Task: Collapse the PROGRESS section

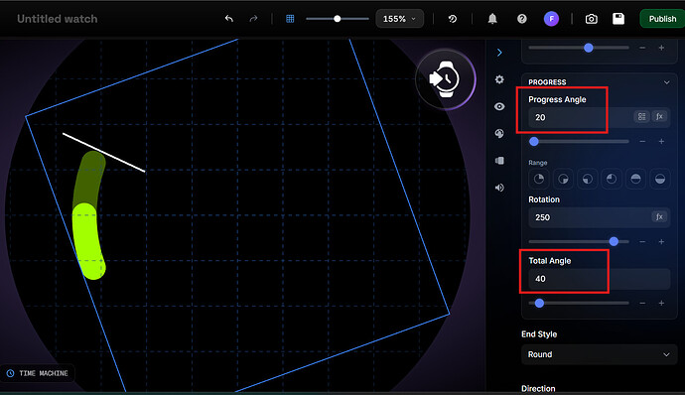Action: coord(667,82)
